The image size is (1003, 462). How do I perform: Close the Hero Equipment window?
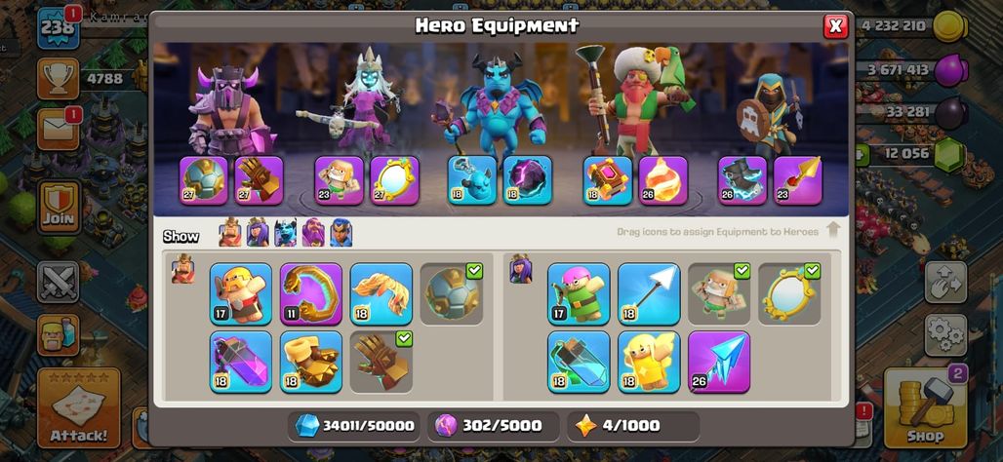tap(835, 26)
